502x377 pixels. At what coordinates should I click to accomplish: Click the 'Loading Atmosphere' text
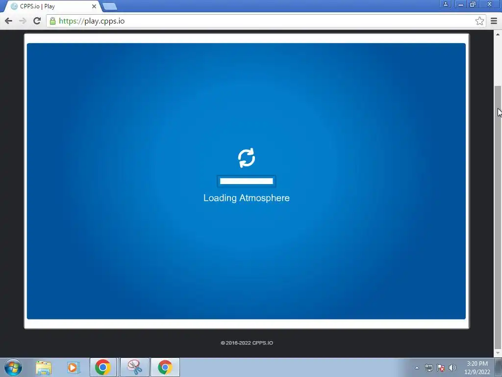tap(247, 198)
